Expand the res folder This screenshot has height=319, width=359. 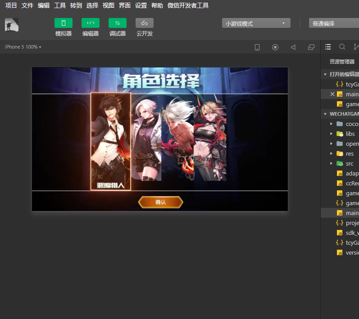click(x=331, y=153)
